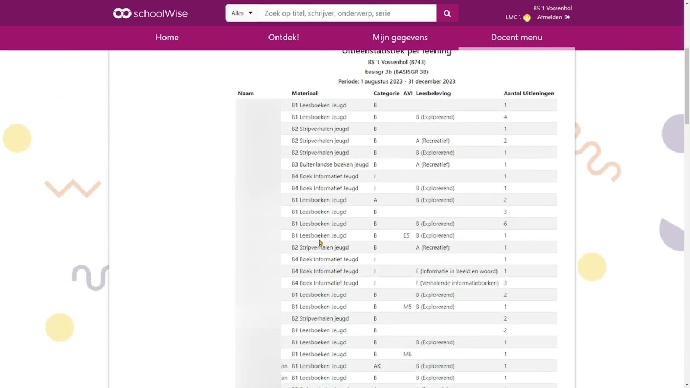Click the LMC smiley icon

pos(527,18)
